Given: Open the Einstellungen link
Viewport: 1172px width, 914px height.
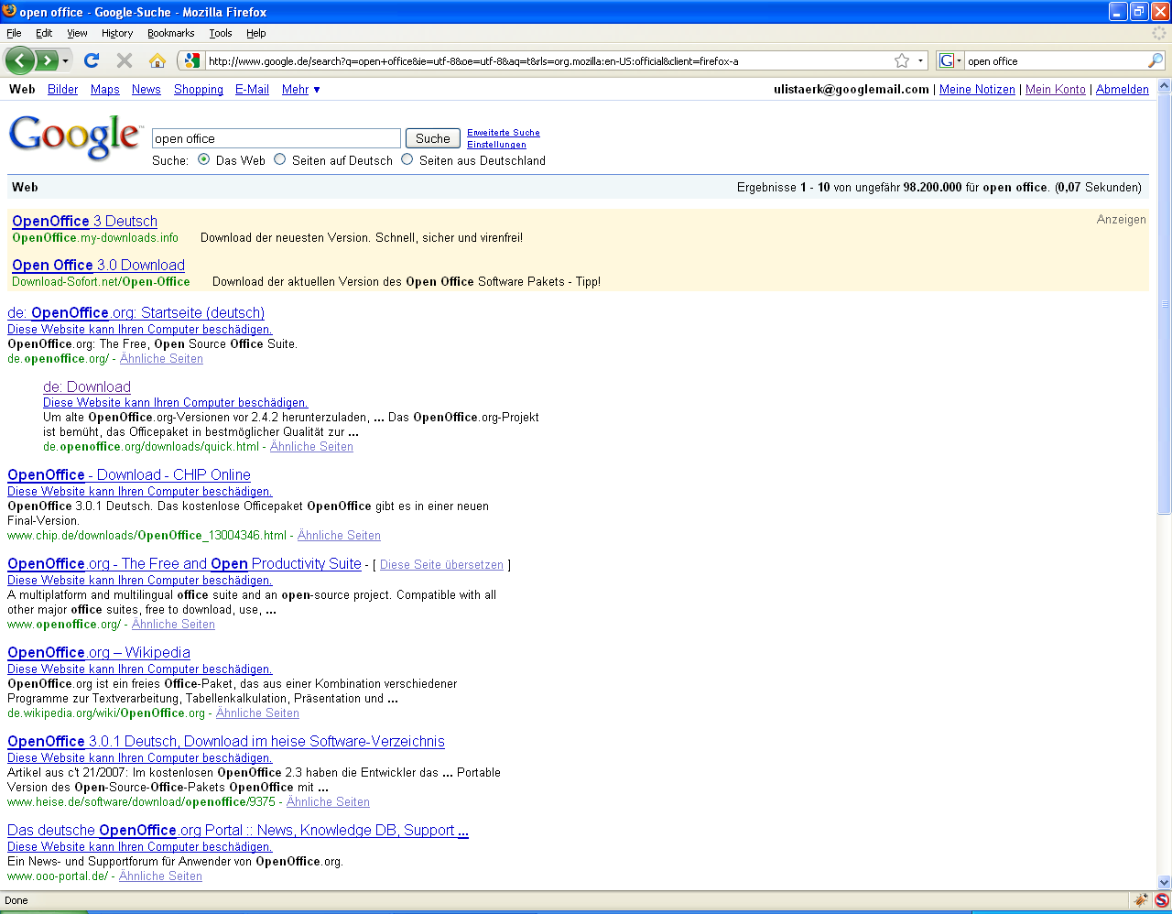Looking at the screenshot, I should (x=496, y=145).
